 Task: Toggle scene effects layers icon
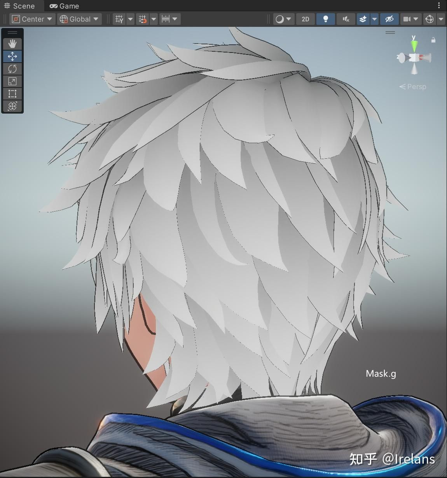363,19
